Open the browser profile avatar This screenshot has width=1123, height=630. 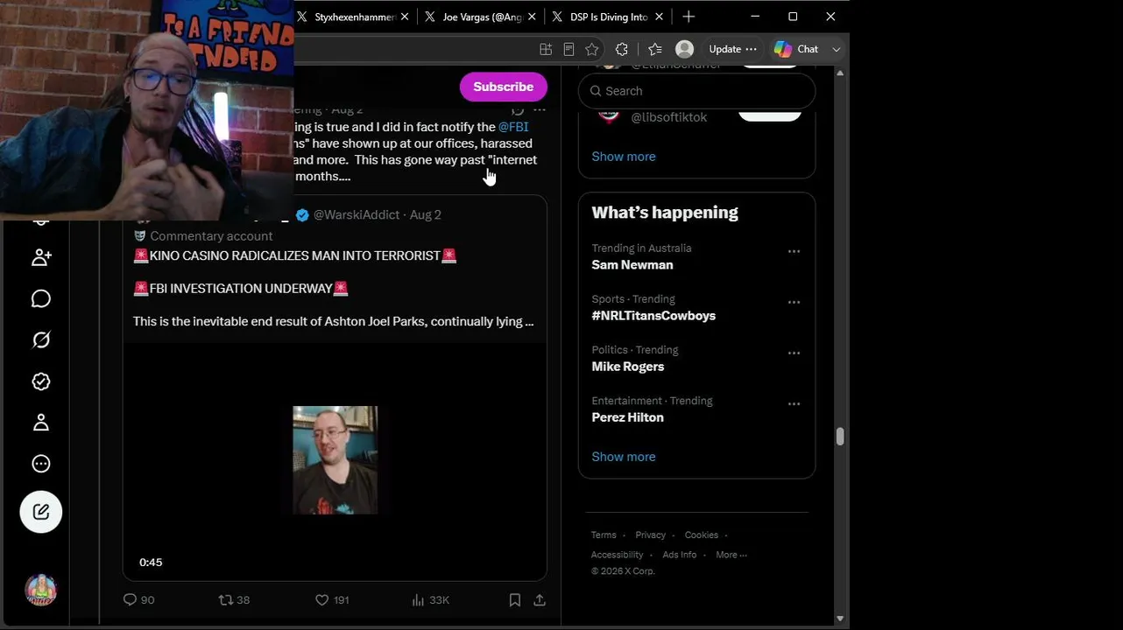pos(685,49)
